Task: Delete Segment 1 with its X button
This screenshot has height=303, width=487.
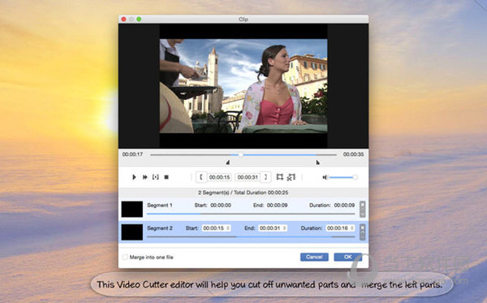Action: pyautogui.click(x=362, y=205)
